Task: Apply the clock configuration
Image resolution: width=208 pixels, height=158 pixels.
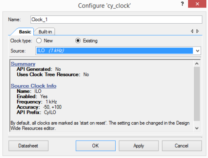Action: [139, 146]
